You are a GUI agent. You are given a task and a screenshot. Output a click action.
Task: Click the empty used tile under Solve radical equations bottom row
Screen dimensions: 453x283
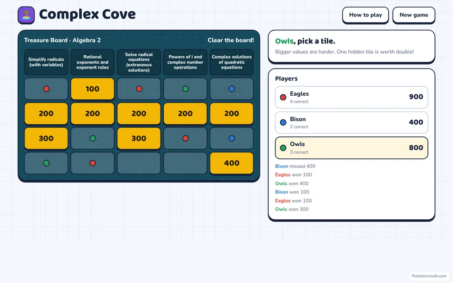(x=139, y=163)
